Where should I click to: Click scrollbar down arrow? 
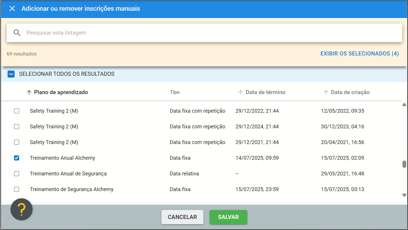tap(404, 195)
